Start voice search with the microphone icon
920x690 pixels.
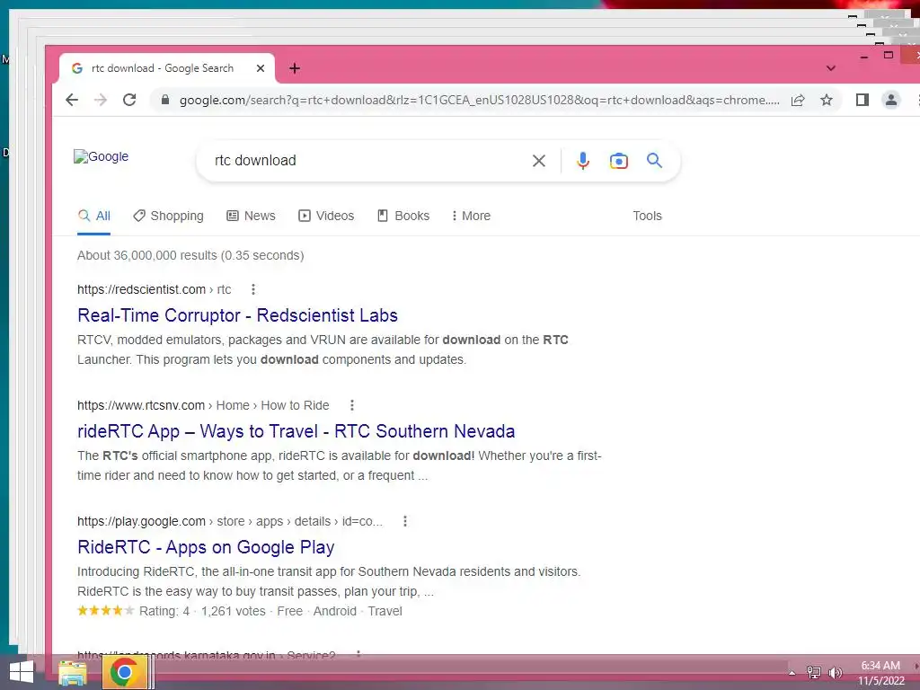tap(582, 161)
